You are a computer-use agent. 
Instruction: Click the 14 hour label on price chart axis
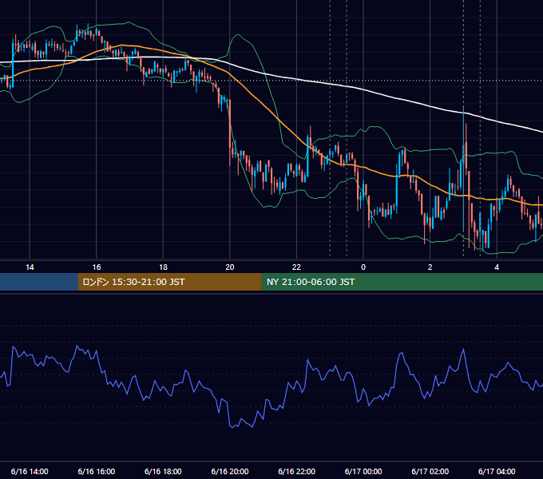coord(30,267)
